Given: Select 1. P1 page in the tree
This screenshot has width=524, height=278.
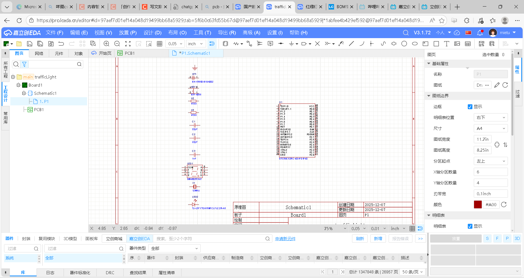Looking at the screenshot, I should pyautogui.click(x=44, y=101).
